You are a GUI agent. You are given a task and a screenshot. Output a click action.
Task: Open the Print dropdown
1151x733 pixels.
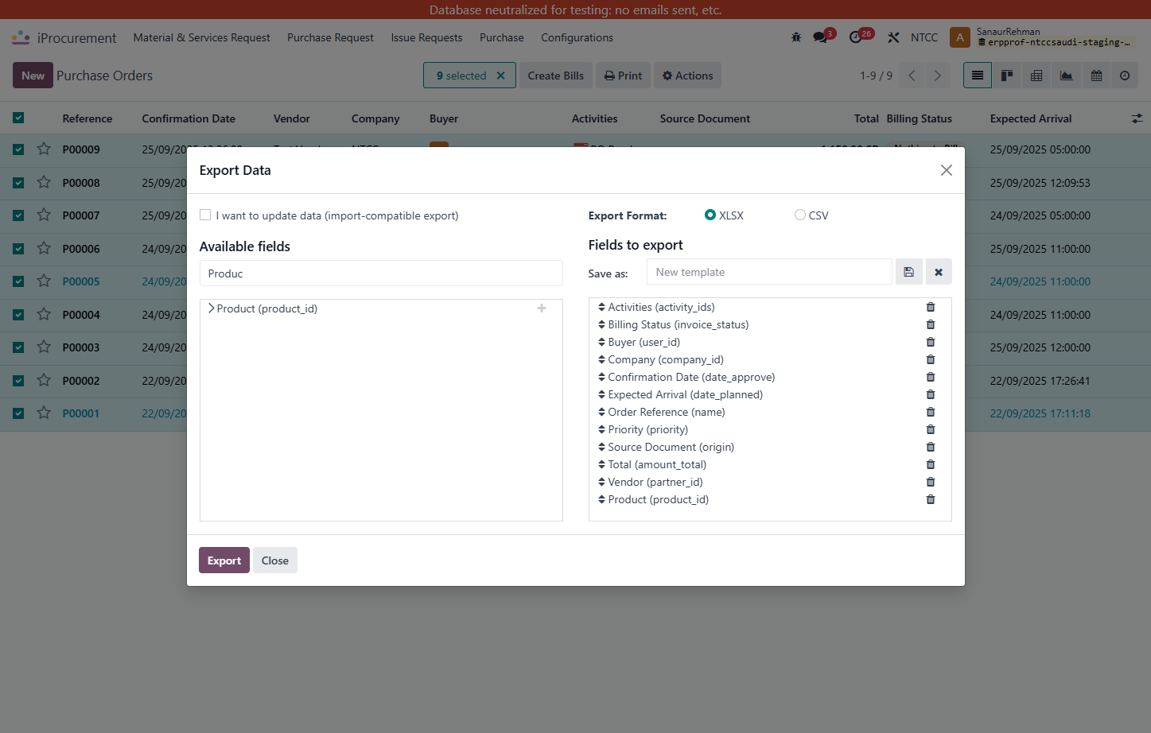(x=623, y=76)
